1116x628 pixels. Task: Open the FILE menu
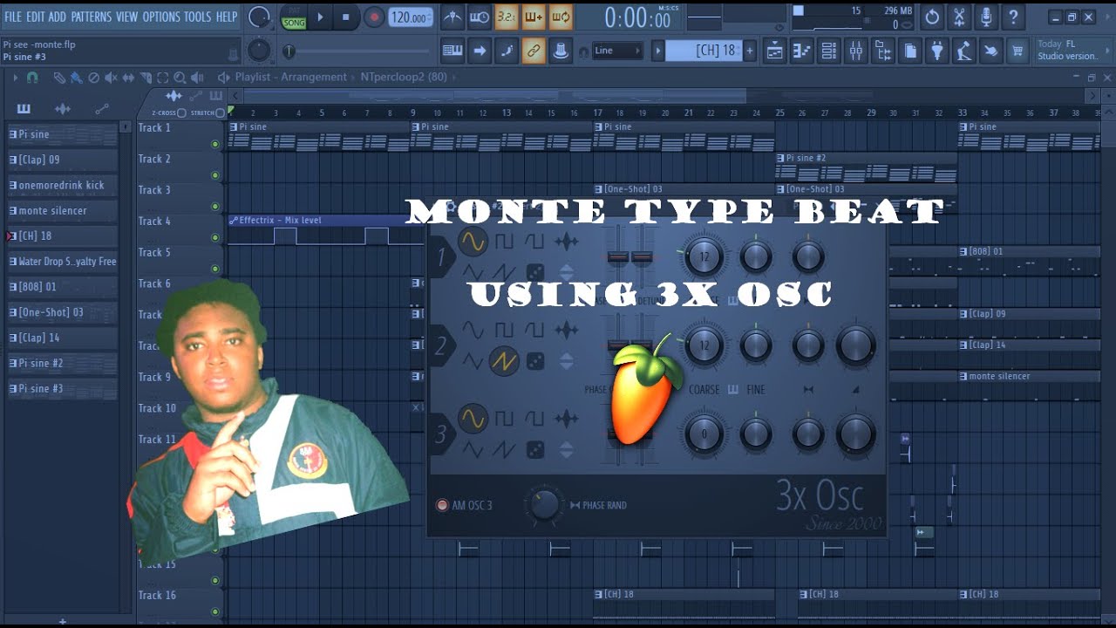(13, 17)
